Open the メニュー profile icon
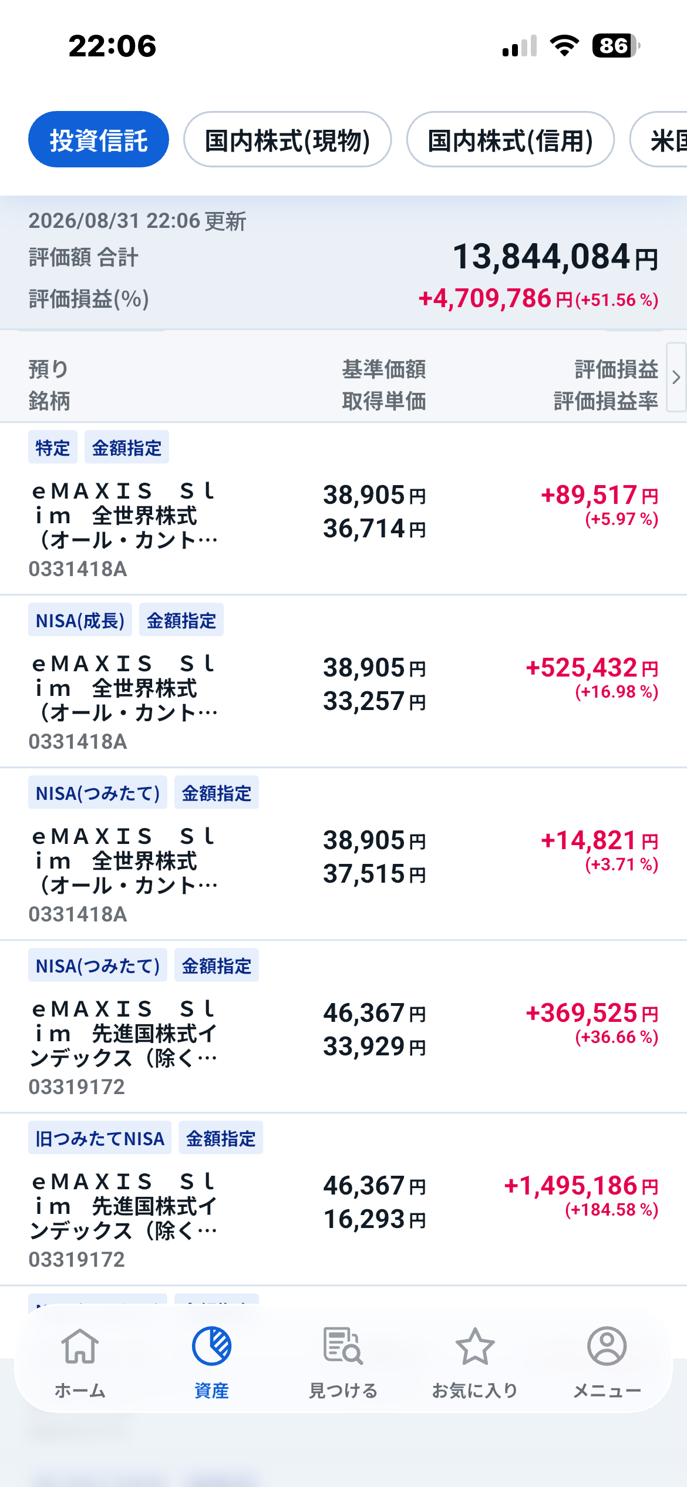Screen dimensions: 687x1487 point(607,1346)
